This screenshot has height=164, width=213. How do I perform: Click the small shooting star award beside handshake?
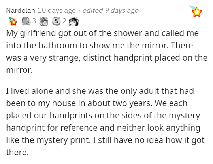pos(13,21)
